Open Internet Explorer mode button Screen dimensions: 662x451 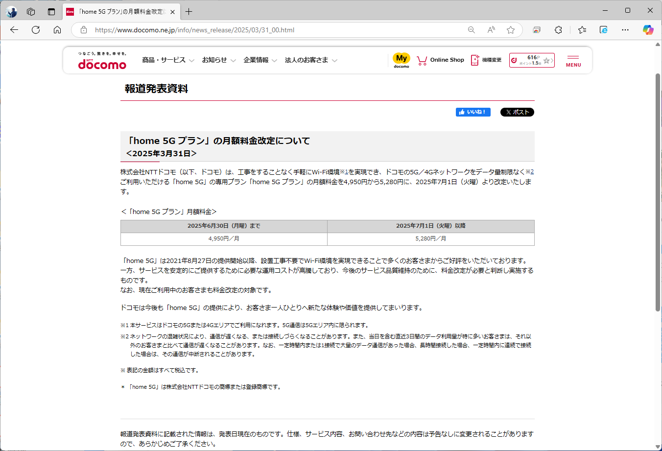point(603,30)
